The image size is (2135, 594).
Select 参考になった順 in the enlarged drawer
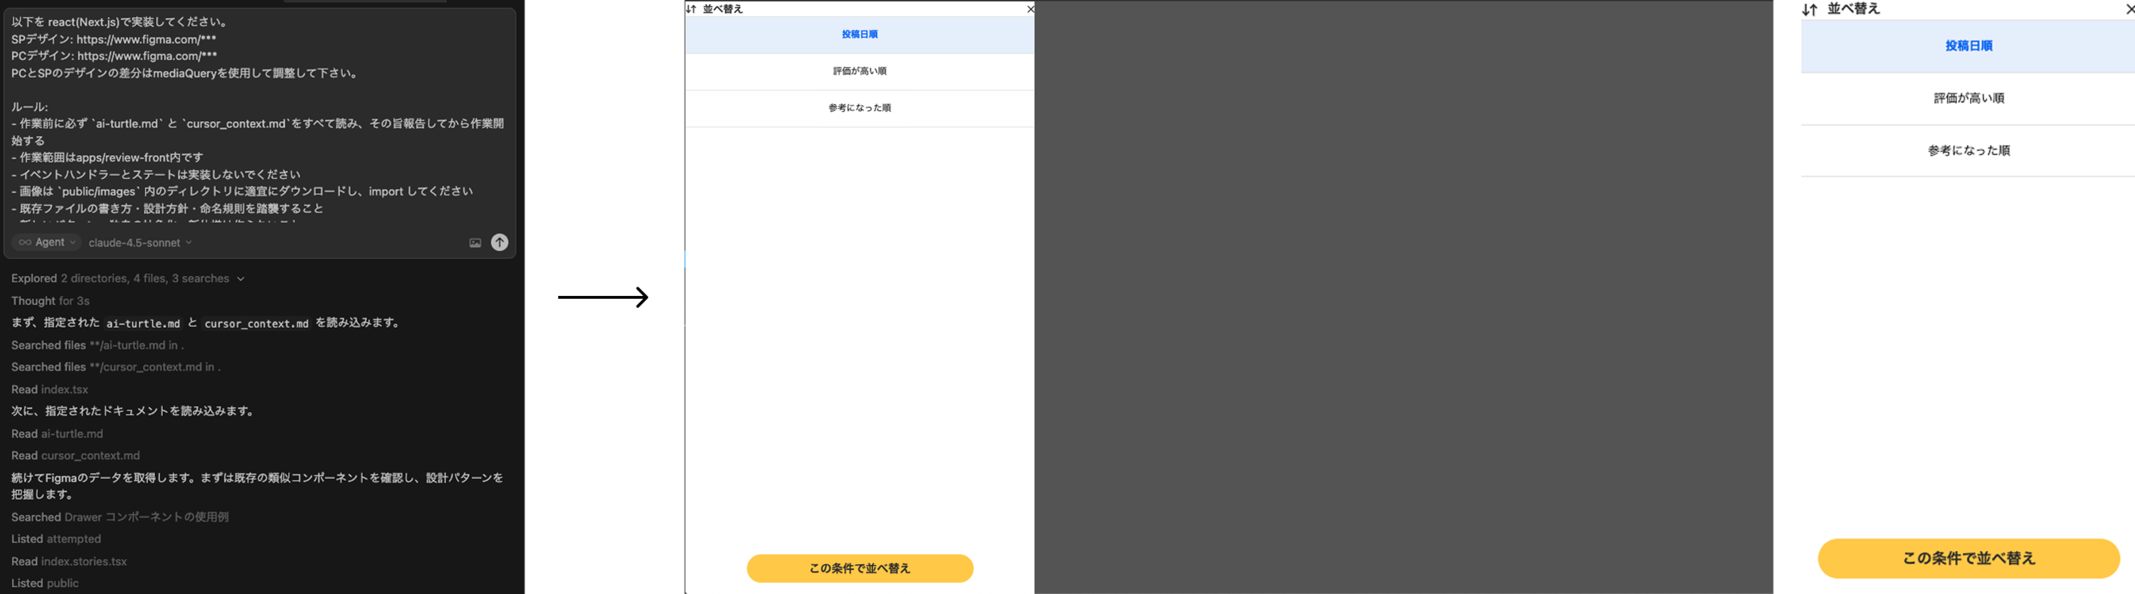1968,151
